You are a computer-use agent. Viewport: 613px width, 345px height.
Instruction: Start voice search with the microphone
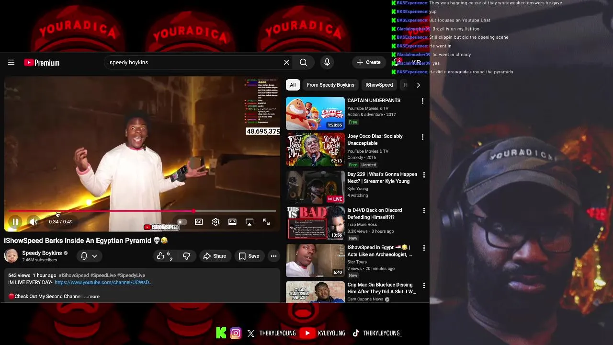coord(327,62)
